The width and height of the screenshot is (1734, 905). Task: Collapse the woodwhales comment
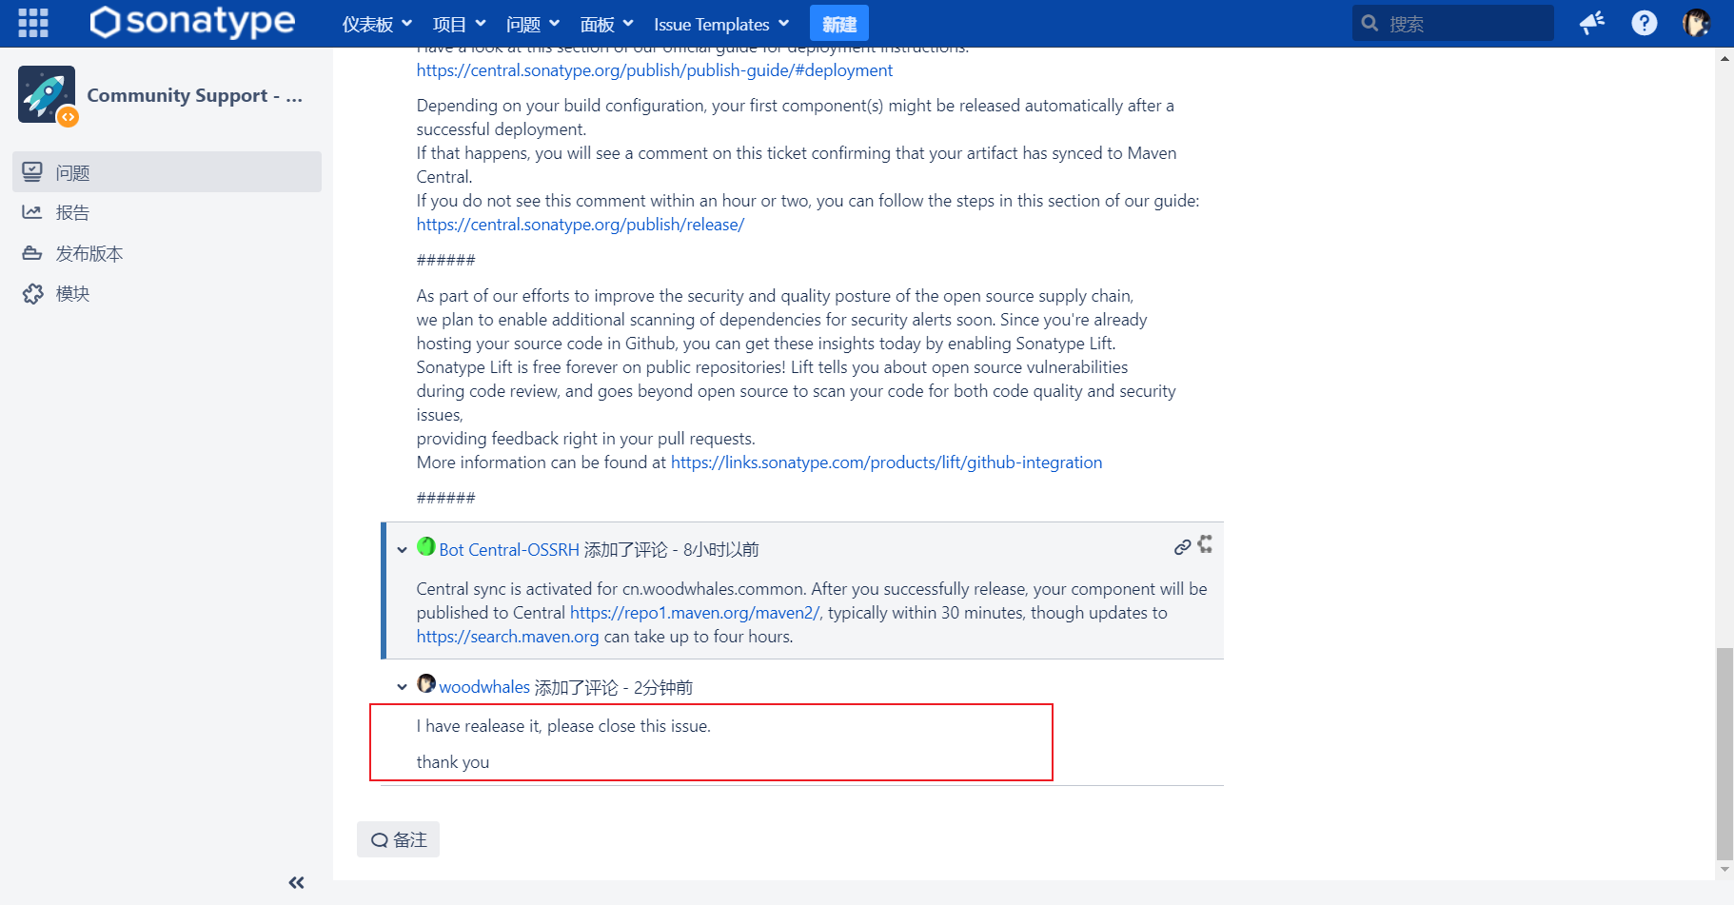coord(402,687)
